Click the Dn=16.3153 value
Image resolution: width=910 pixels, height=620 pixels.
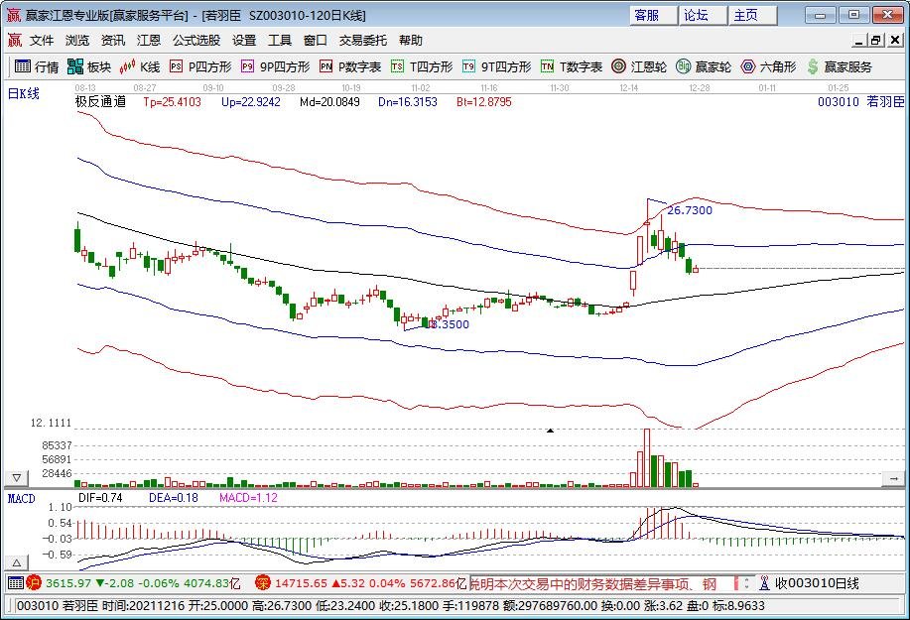[408, 102]
